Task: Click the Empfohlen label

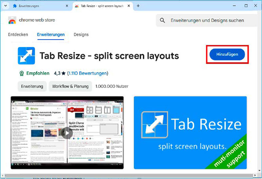Action: click(x=38, y=73)
